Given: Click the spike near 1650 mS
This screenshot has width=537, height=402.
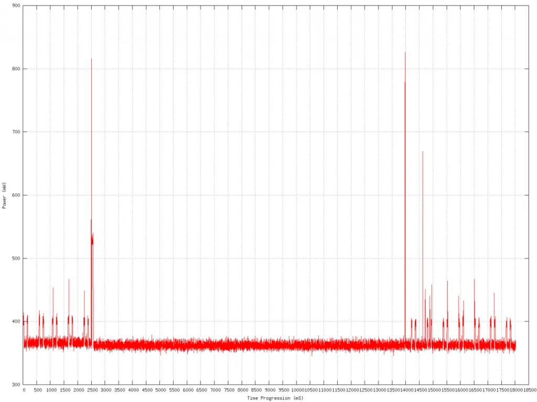Looking at the screenshot, I should (x=69, y=280).
